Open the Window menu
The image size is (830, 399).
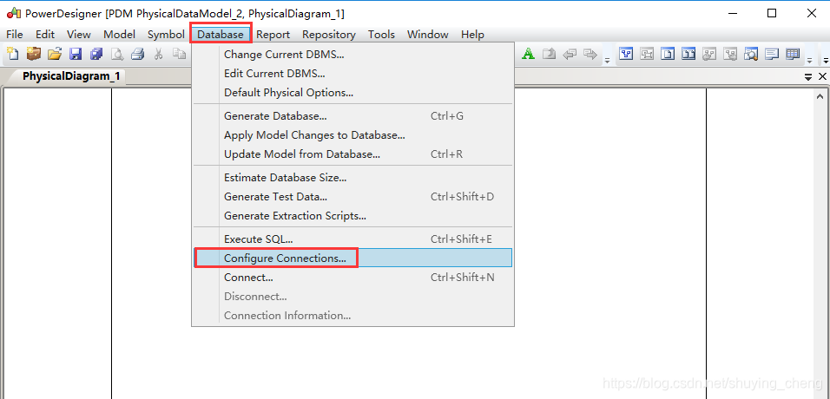pyautogui.click(x=428, y=35)
